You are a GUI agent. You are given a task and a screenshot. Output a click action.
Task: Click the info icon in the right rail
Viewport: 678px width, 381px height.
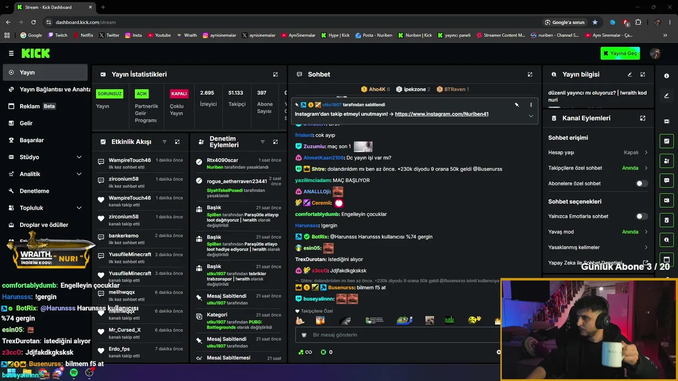click(666, 76)
